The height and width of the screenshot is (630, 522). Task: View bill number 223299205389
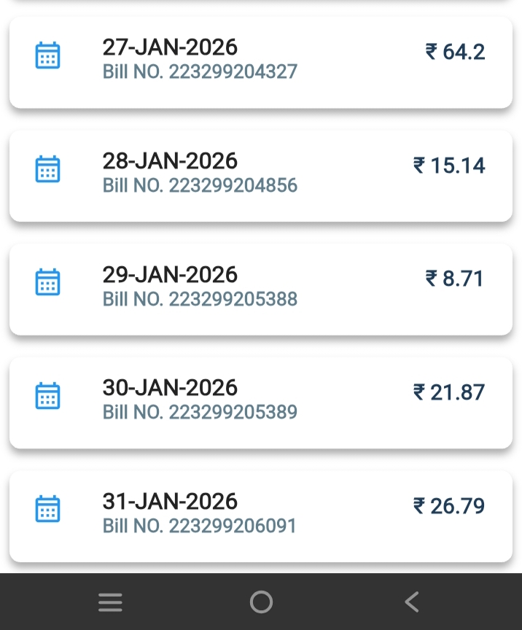pyautogui.click(x=200, y=412)
